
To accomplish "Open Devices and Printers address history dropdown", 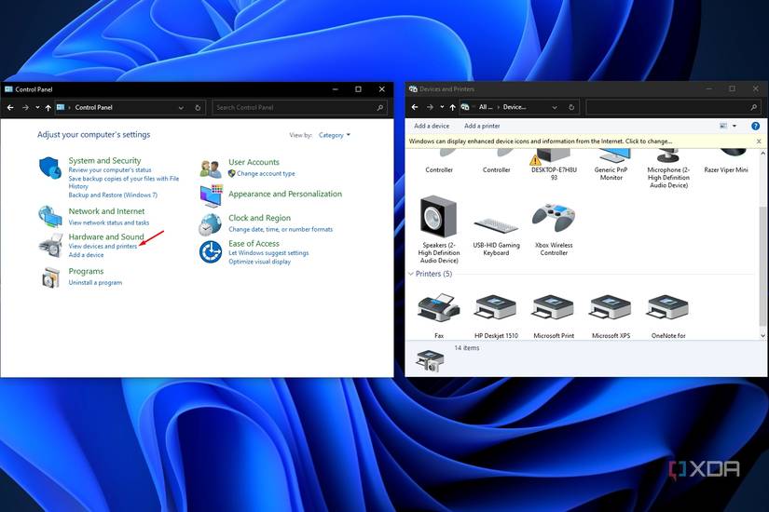I will tap(555, 107).
